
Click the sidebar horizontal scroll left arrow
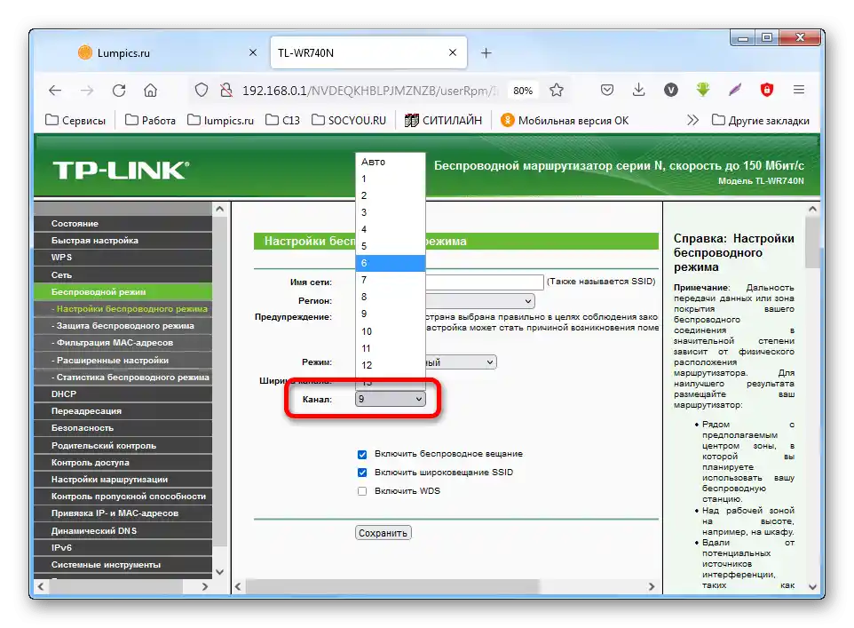pyautogui.click(x=40, y=586)
